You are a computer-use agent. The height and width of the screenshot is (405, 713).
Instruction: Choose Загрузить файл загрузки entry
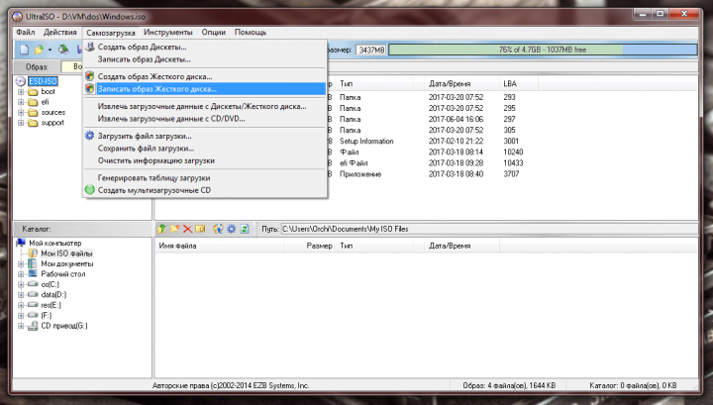pyautogui.click(x=205, y=136)
